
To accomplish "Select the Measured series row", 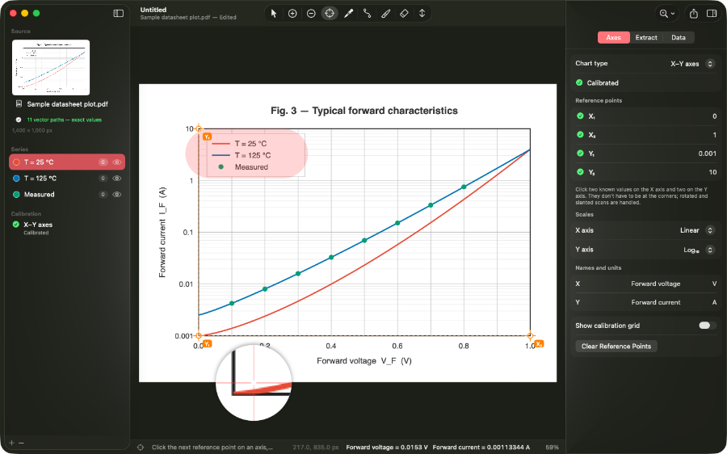I will pos(67,195).
